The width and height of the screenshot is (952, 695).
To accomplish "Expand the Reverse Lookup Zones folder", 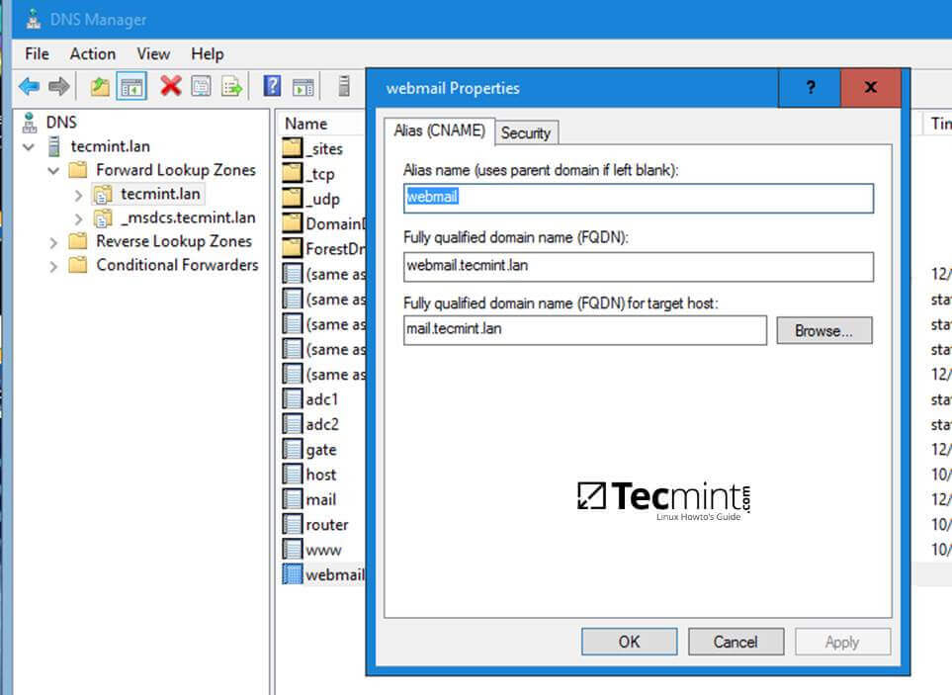I will (x=52, y=241).
